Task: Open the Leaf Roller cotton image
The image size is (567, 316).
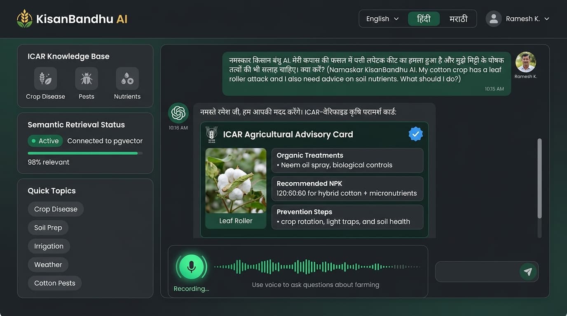Action: point(236,181)
